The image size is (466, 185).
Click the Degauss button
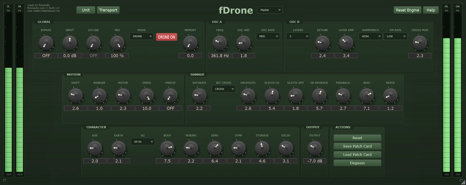357,163
